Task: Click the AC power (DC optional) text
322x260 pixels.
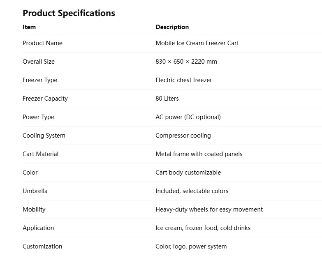Action: coord(188,117)
